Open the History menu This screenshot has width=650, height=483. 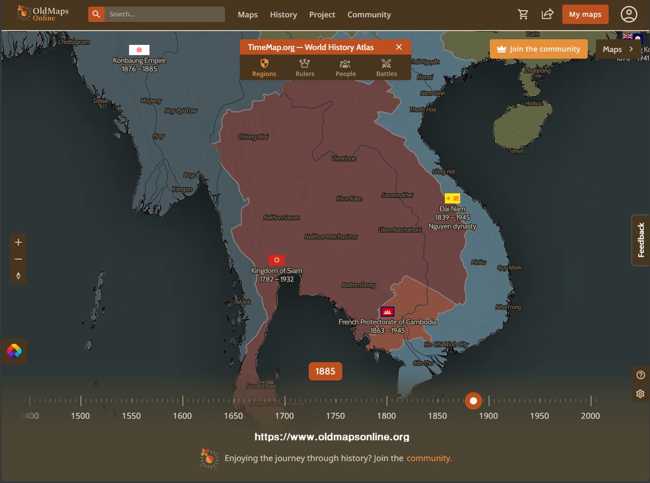coord(283,14)
